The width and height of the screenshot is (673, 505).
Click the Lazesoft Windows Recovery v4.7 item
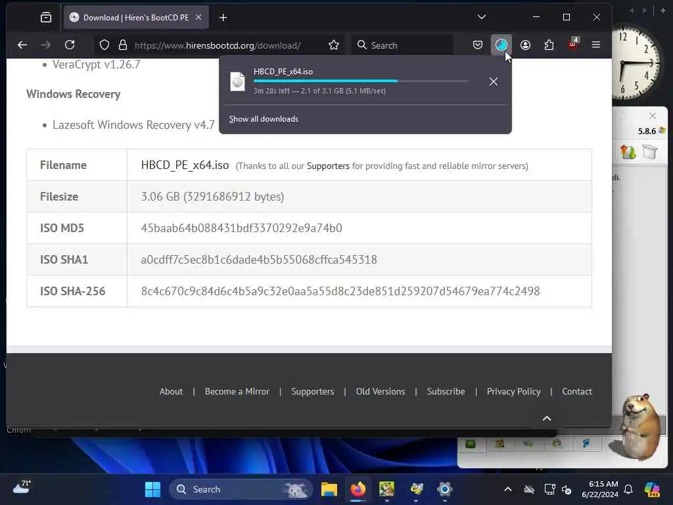pyautogui.click(x=133, y=124)
